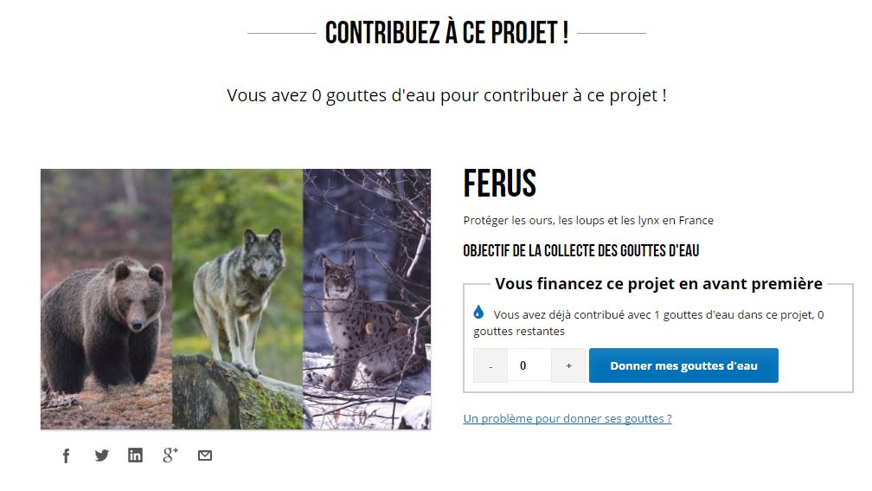Open the Un problème pour donner ses gouttes link
The width and height of the screenshot is (872, 491).
coord(567,418)
